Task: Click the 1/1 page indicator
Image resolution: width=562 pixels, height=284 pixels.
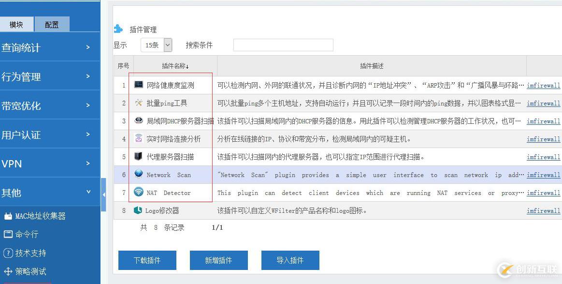Action: (x=217, y=227)
